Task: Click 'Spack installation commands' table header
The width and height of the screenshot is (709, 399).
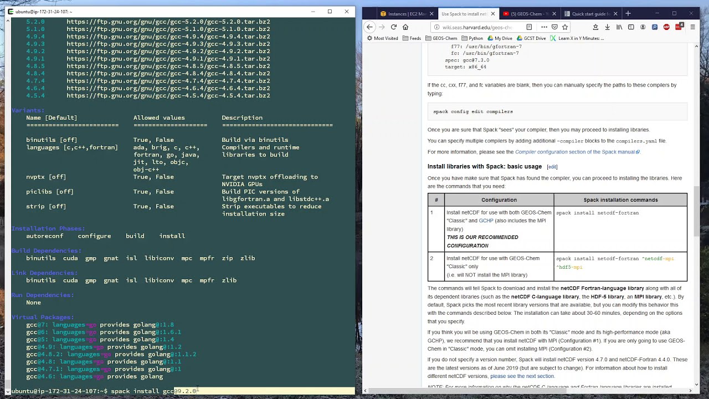Action: pos(620,199)
